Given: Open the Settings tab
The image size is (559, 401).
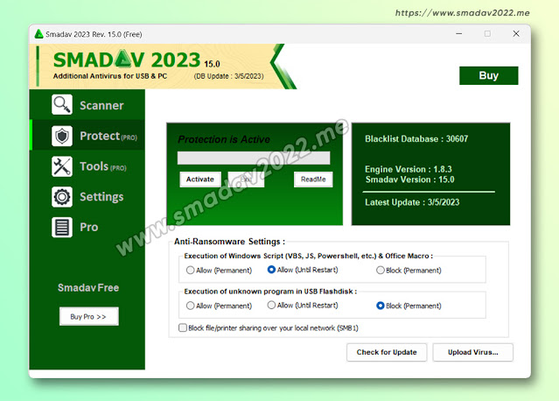Looking at the screenshot, I should tap(87, 197).
